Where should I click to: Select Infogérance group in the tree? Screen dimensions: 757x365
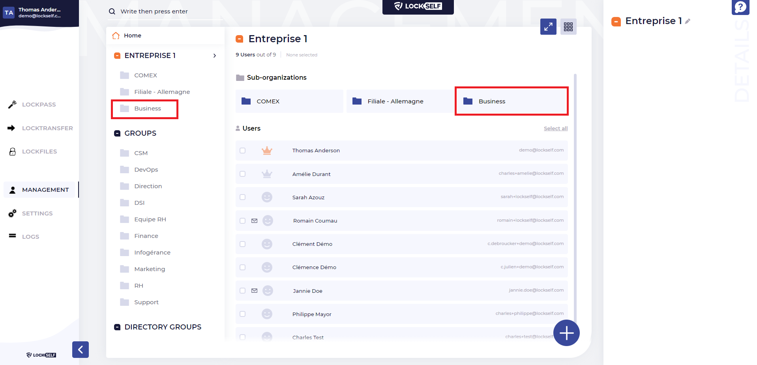pos(152,253)
